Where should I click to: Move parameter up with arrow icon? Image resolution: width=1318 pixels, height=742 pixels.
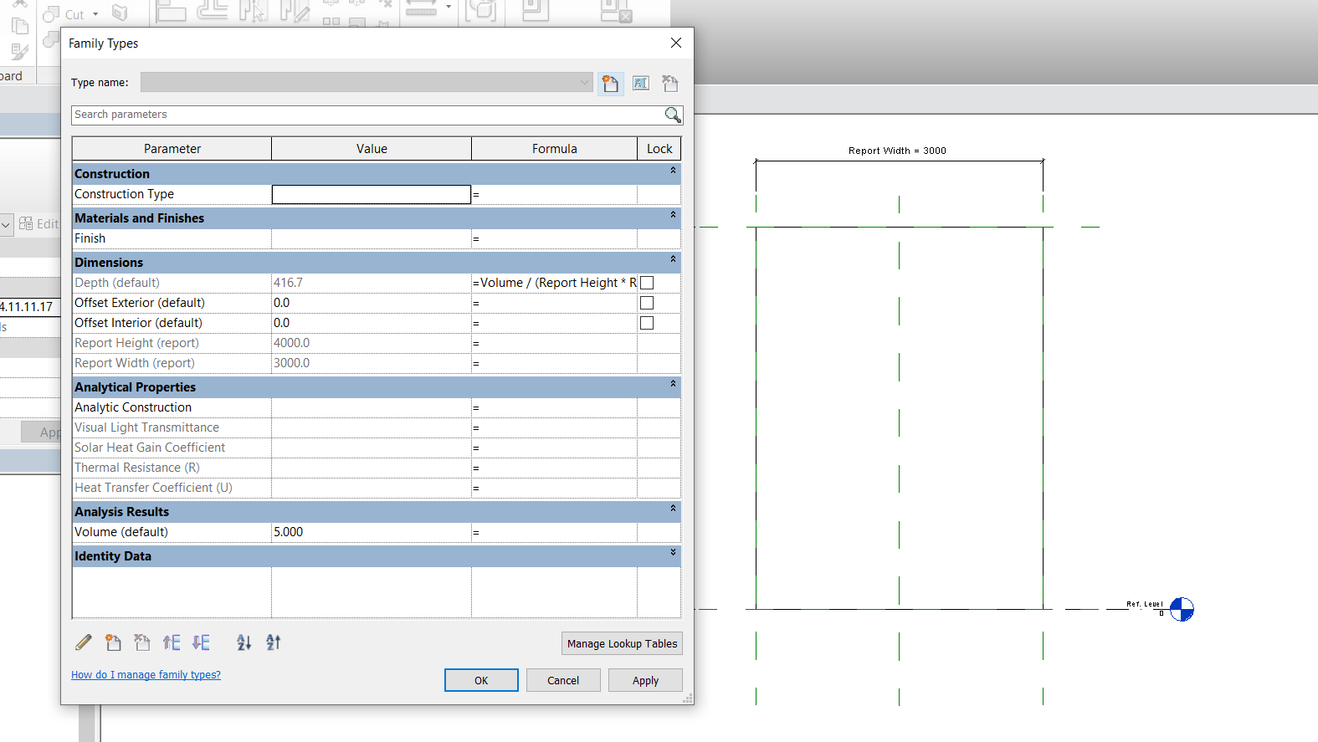click(172, 642)
